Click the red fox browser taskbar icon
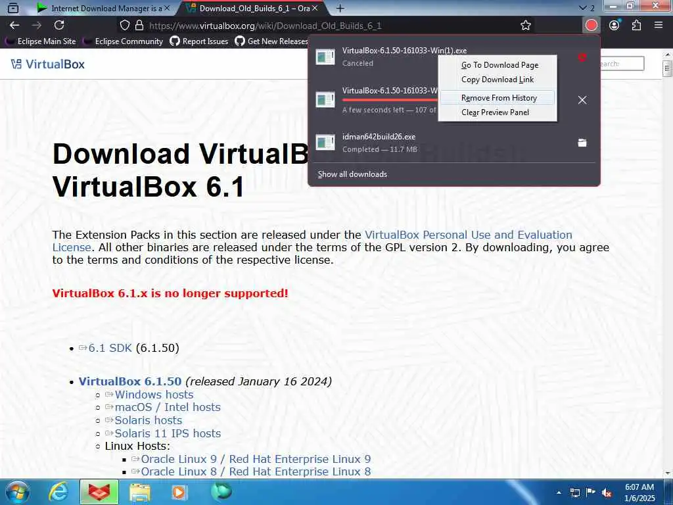 pos(99,492)
